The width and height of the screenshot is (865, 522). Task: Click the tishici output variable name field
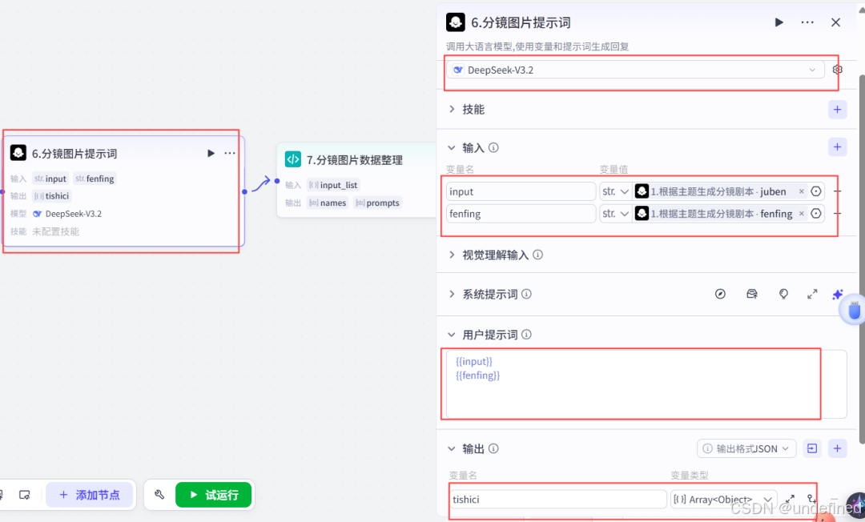coord(558,499)
